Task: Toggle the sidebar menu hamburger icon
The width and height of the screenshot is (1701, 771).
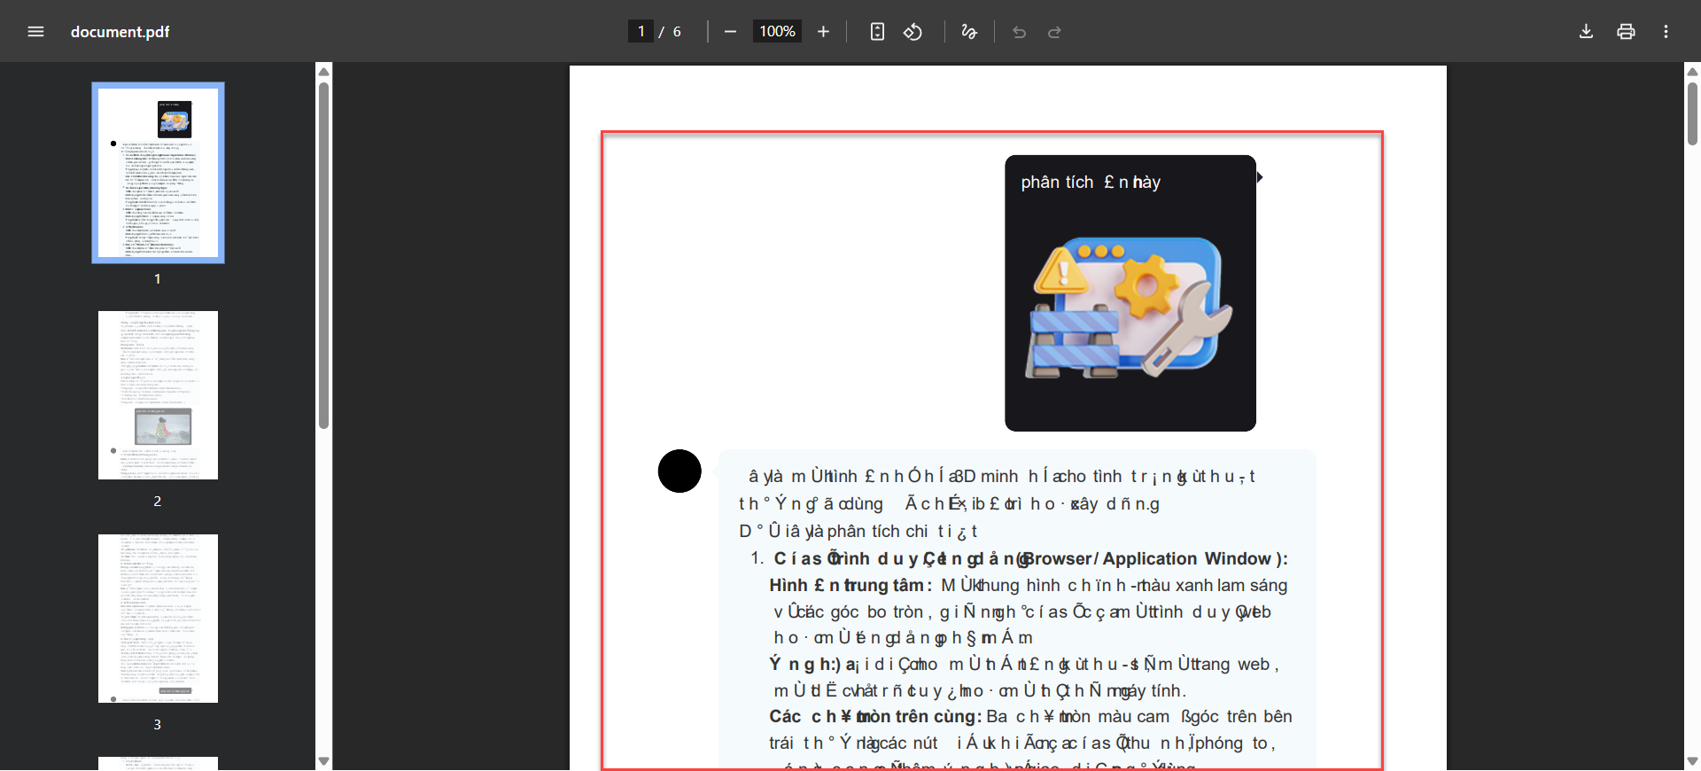Action: pos(35,32)
